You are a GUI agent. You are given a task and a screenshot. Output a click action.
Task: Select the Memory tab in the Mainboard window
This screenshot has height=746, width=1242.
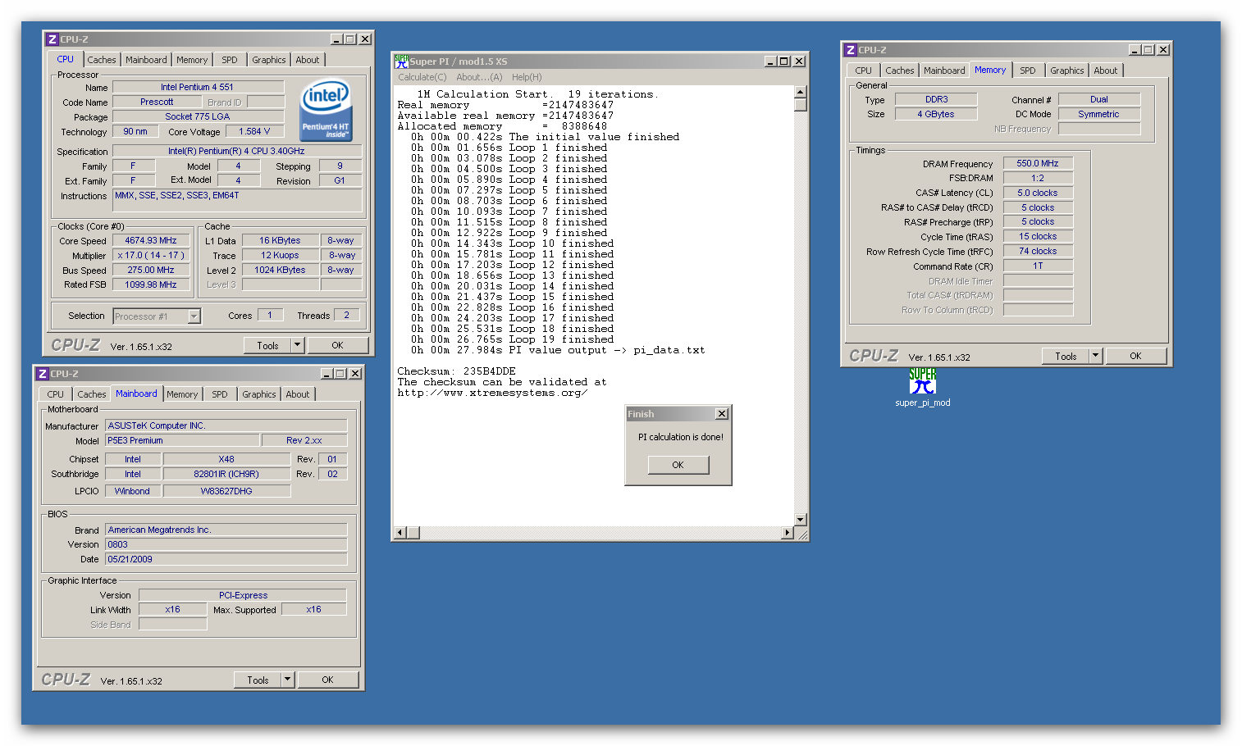pyautogui.click(x=182, y=394)
